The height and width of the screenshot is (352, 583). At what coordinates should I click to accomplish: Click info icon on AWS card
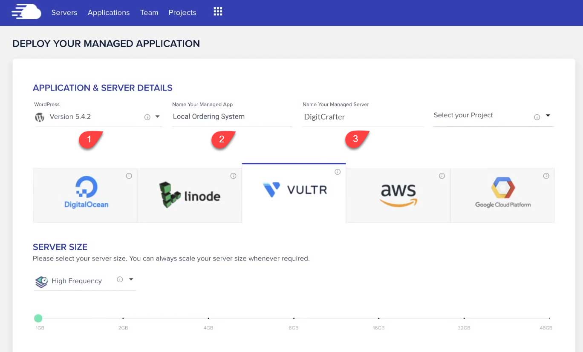[442, 176]
